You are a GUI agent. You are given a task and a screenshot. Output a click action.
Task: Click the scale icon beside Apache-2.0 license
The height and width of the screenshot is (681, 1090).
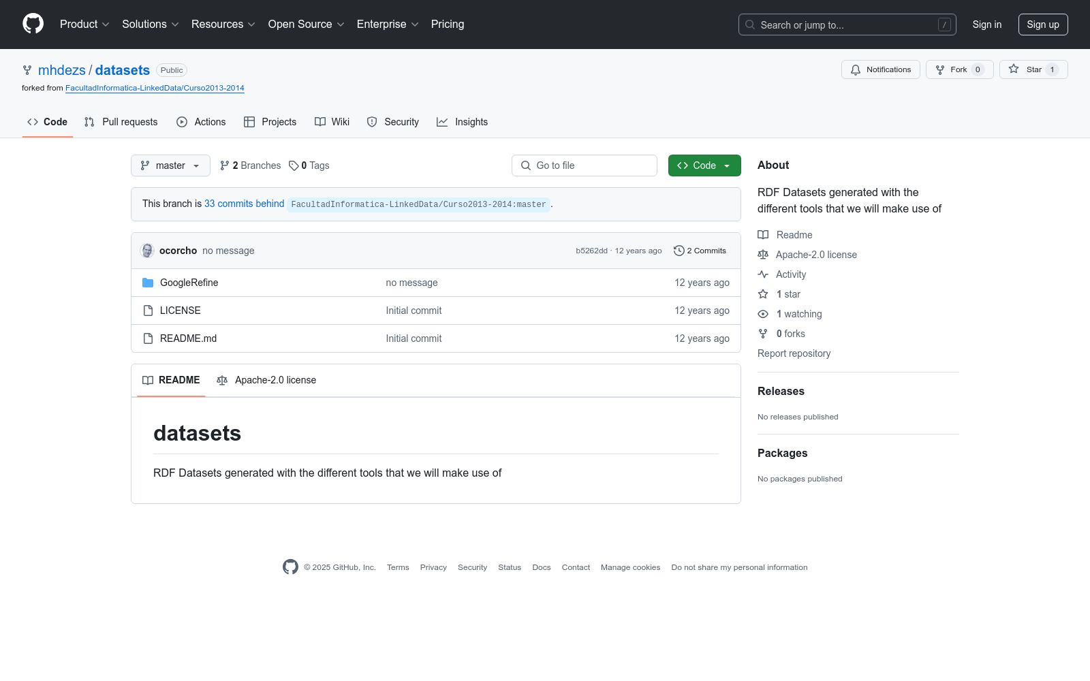click(763, 255)
